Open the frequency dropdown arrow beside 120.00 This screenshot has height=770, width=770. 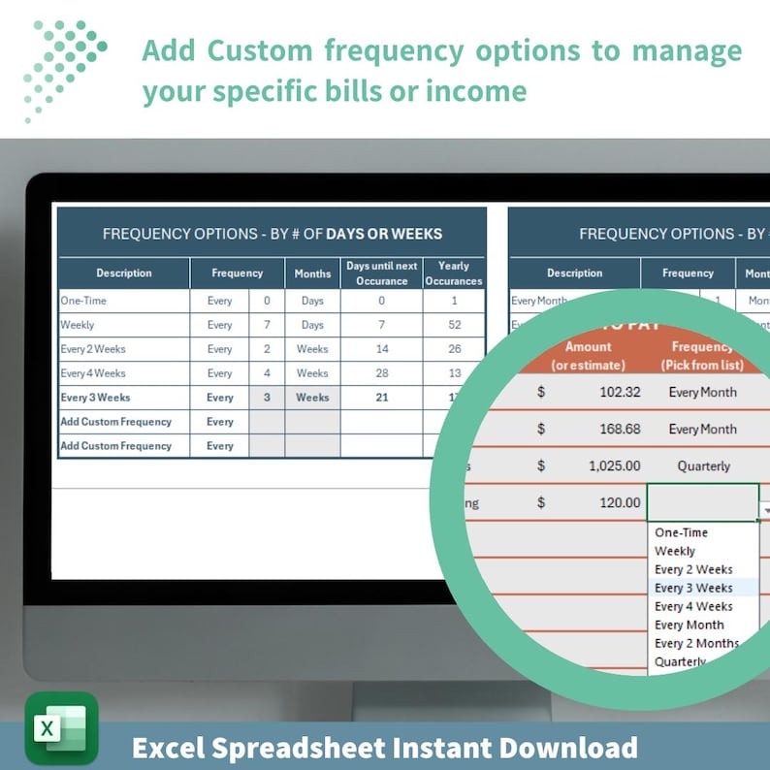pos(765,511)
